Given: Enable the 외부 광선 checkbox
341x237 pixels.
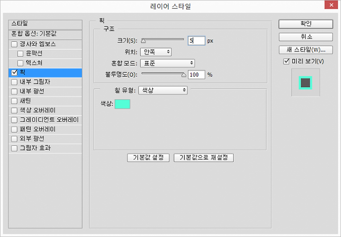Looking at the screenshot, I should click(x=14, y=139).
